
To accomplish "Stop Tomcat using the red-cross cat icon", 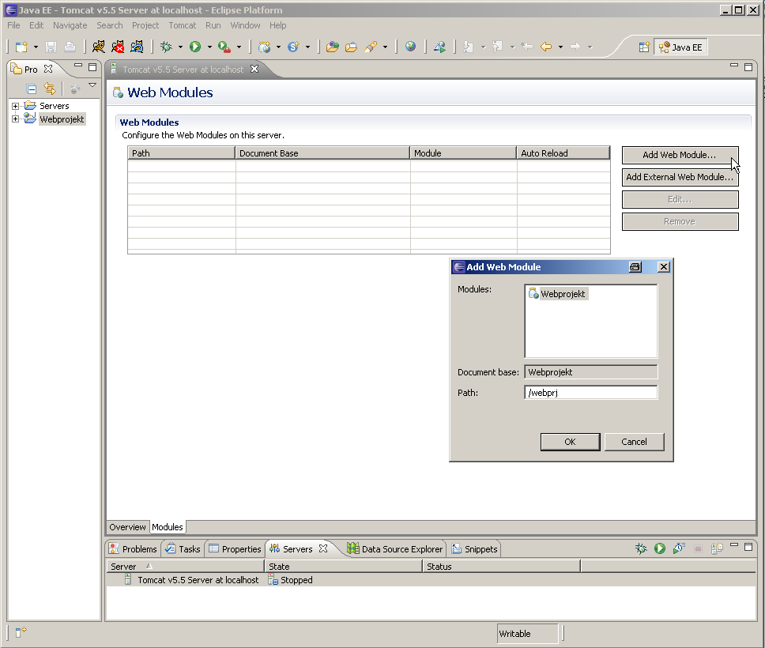I will pos(118,47).
